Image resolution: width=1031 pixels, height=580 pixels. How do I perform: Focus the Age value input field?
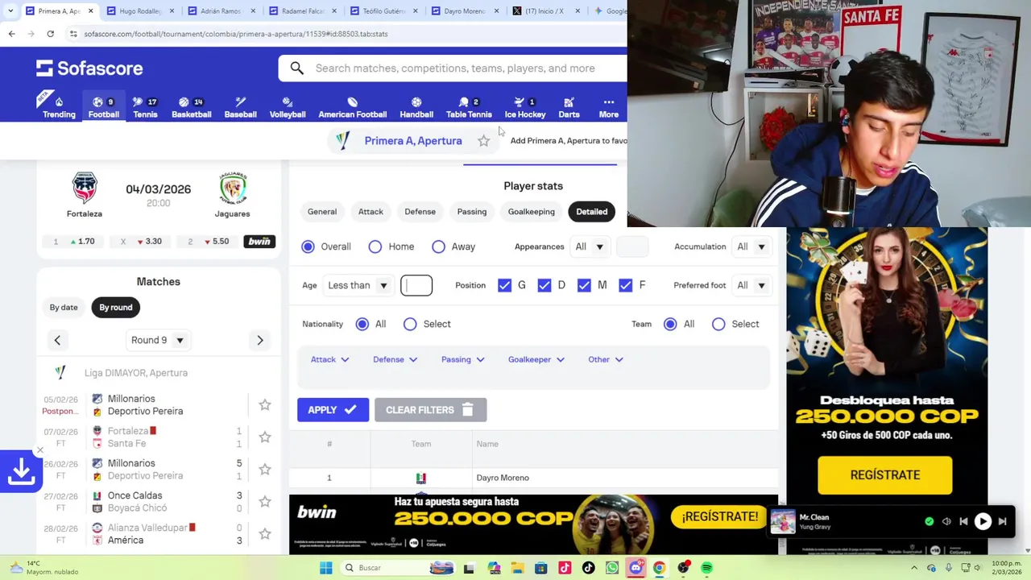point(416,285)
